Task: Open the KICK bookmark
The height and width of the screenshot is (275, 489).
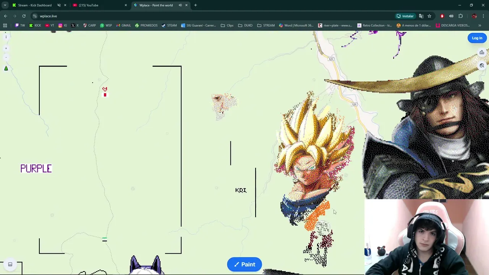Action: click(x=35, y=26)
